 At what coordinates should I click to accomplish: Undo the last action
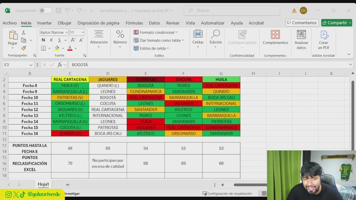point(67,11)
